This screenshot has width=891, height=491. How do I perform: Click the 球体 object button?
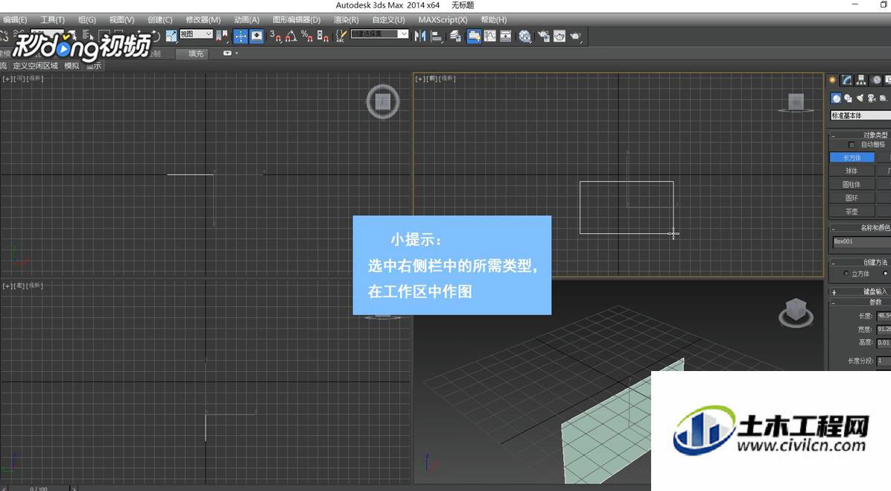tap(852, 171)
